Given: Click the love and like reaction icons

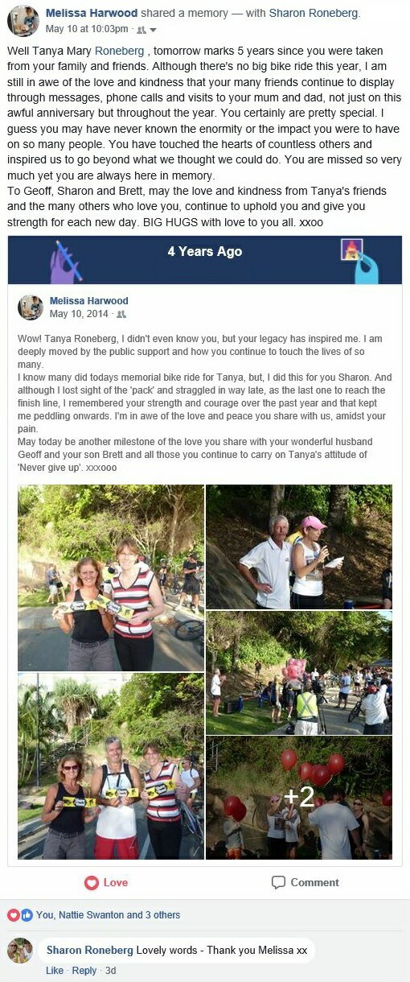Looking at the screenshot, I should [x=20, y=915].
